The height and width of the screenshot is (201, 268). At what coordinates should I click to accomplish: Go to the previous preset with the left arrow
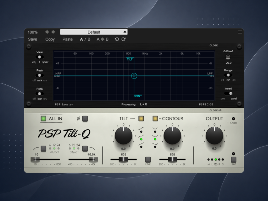click(47, 32)
